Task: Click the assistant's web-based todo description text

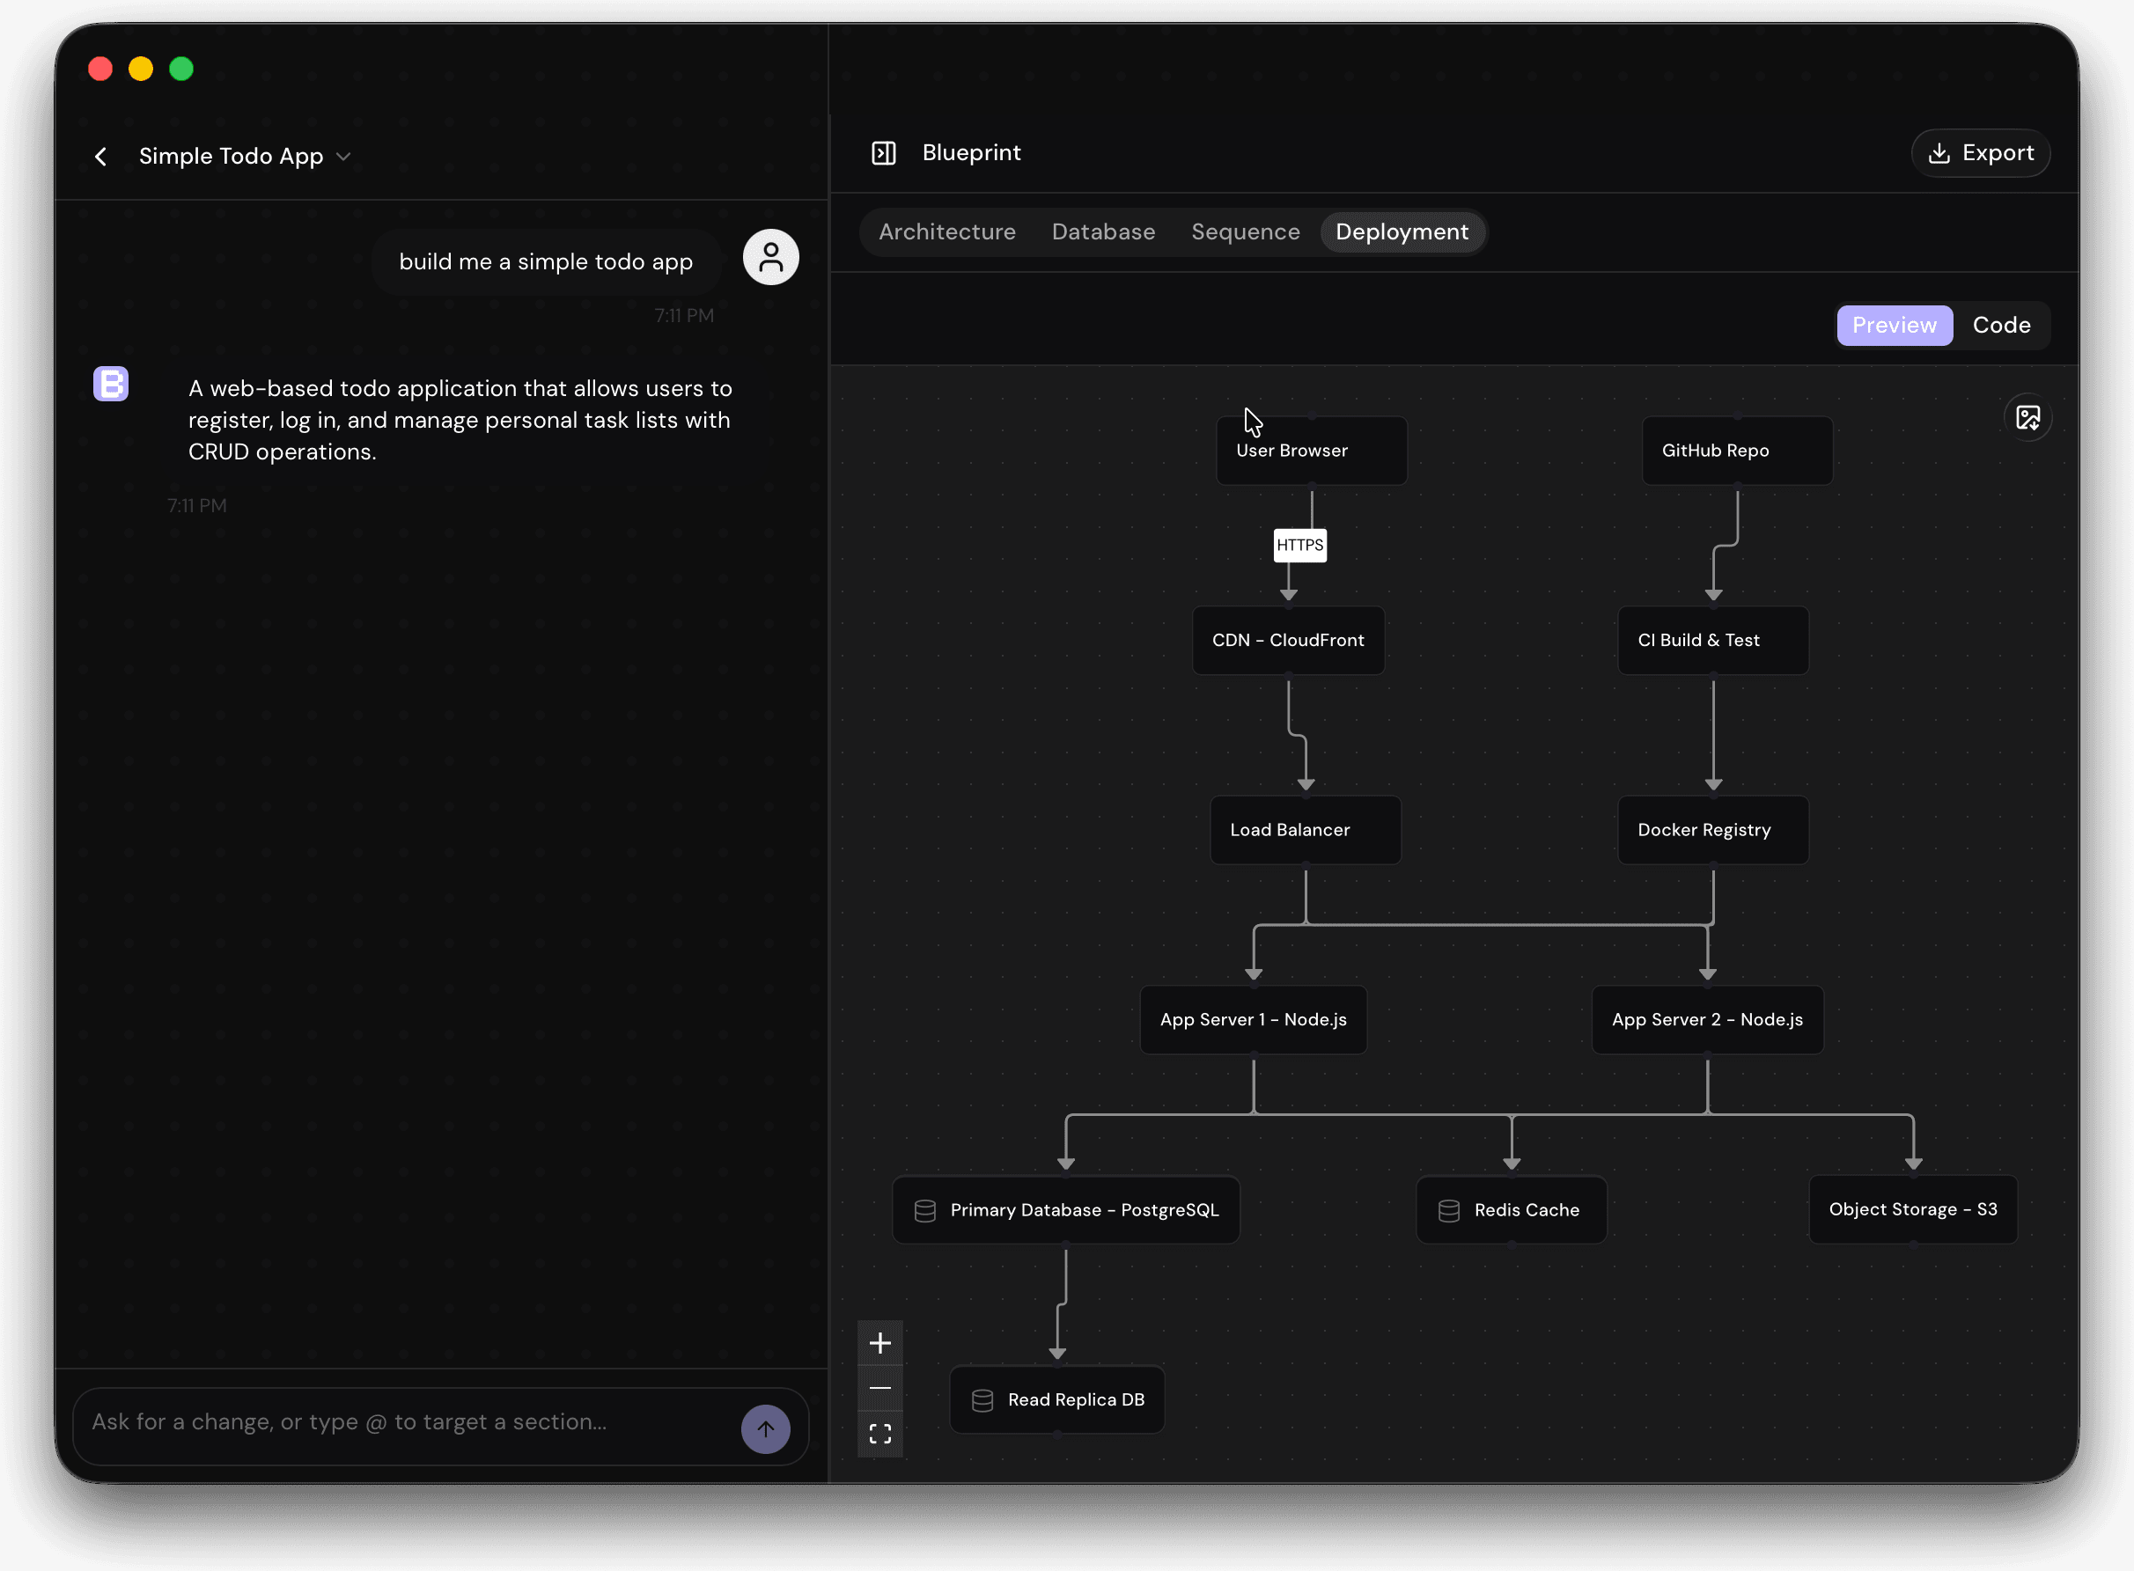Action: coord(460,420)
